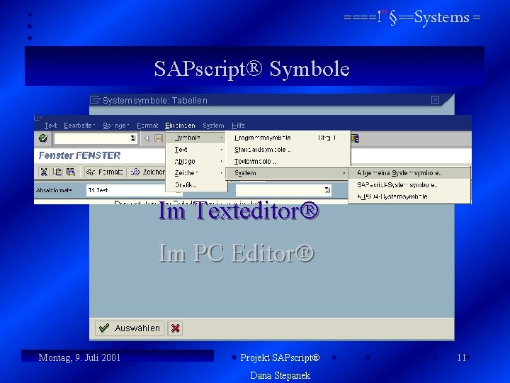This screenshot has height=383, width=510.
Task: Select Standardsymbole... menu entry
Action: tap(288, 150)
